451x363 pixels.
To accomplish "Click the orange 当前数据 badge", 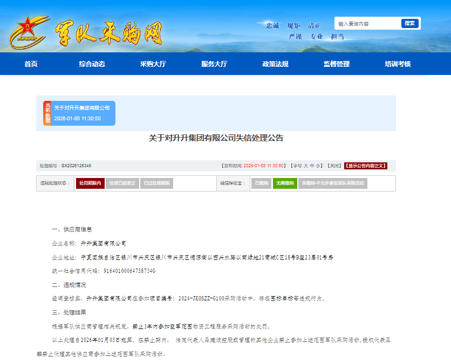I will pos(47,113).
